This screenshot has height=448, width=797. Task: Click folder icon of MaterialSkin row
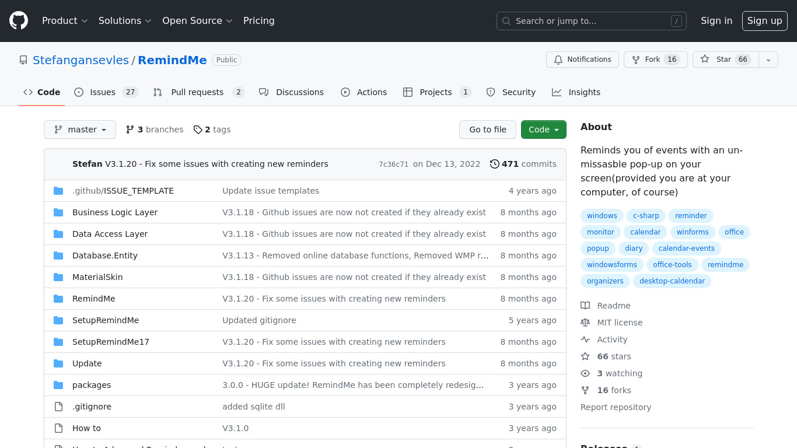pos(58,277)
